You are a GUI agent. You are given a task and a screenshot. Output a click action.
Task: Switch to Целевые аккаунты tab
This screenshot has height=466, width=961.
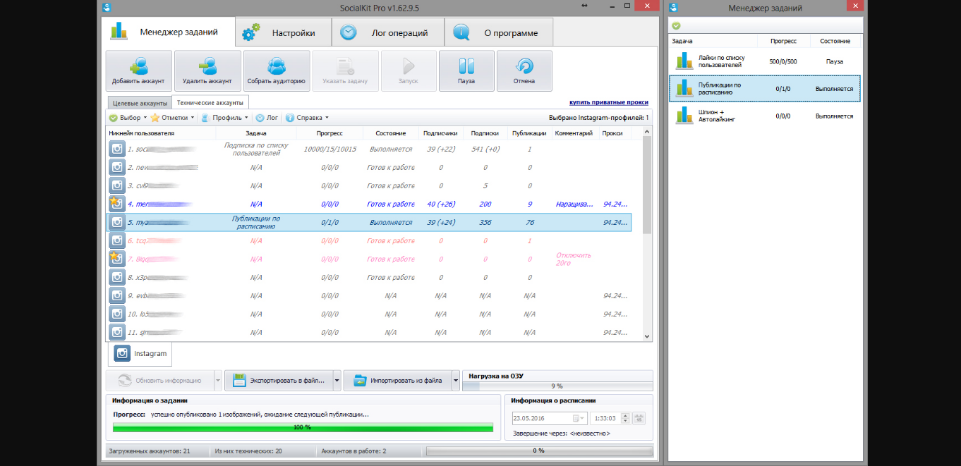[138, 103]
